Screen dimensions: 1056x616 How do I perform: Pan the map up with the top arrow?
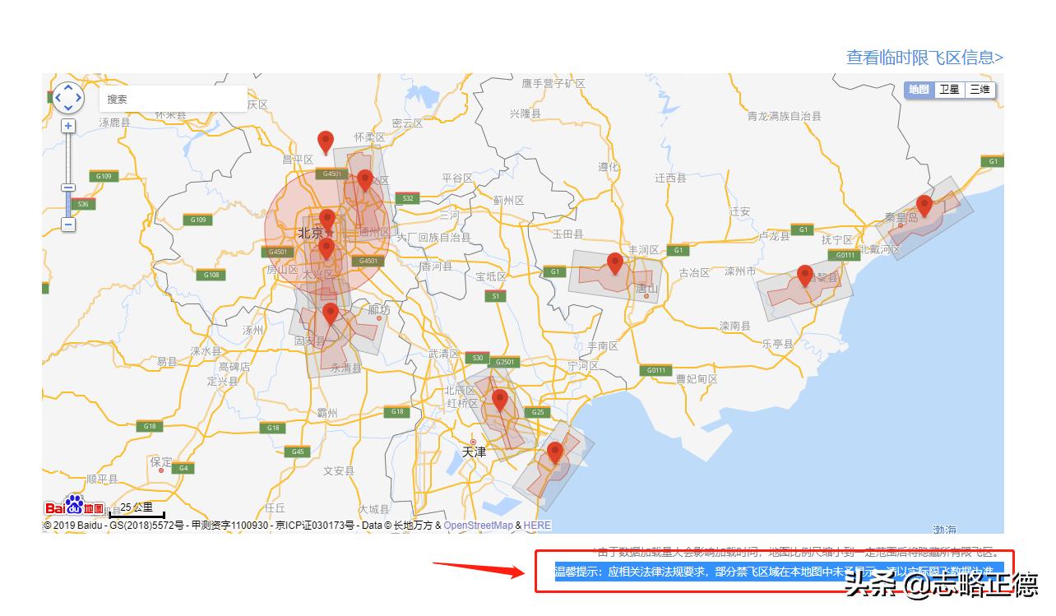pos(68,87)
